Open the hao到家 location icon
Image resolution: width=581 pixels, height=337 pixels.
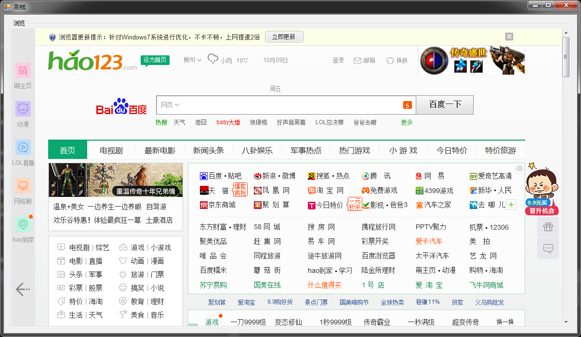23,224
